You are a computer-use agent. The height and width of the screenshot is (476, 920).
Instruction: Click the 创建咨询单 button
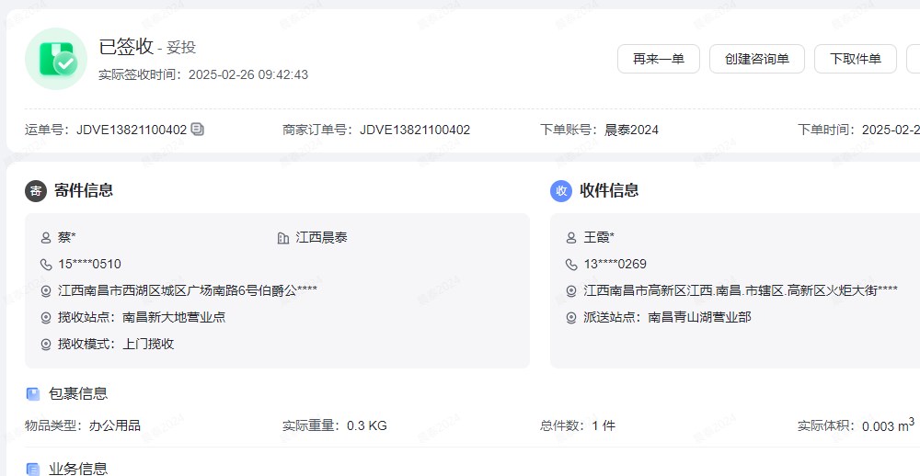click(757, 59)
